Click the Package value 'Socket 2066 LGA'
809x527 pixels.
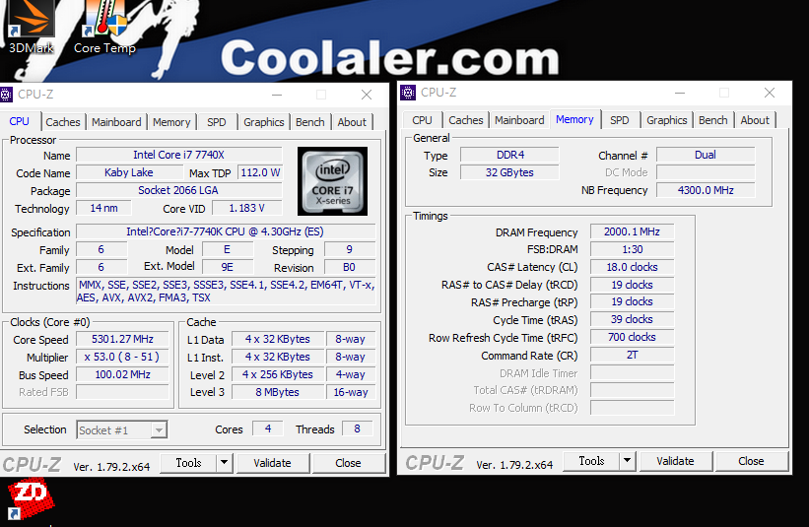pyautogui.click(x=179, y=190)
